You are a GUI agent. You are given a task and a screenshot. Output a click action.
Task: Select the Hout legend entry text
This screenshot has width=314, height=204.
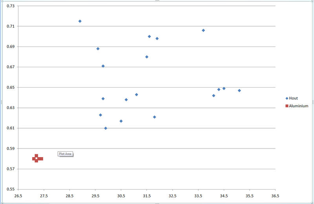293,98
